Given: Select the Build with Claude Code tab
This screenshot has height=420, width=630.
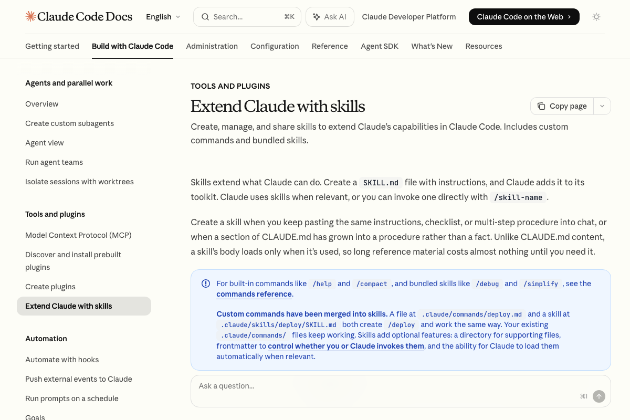Looking at the screenshot, I should pyautogui.click(x=132, y=46).
